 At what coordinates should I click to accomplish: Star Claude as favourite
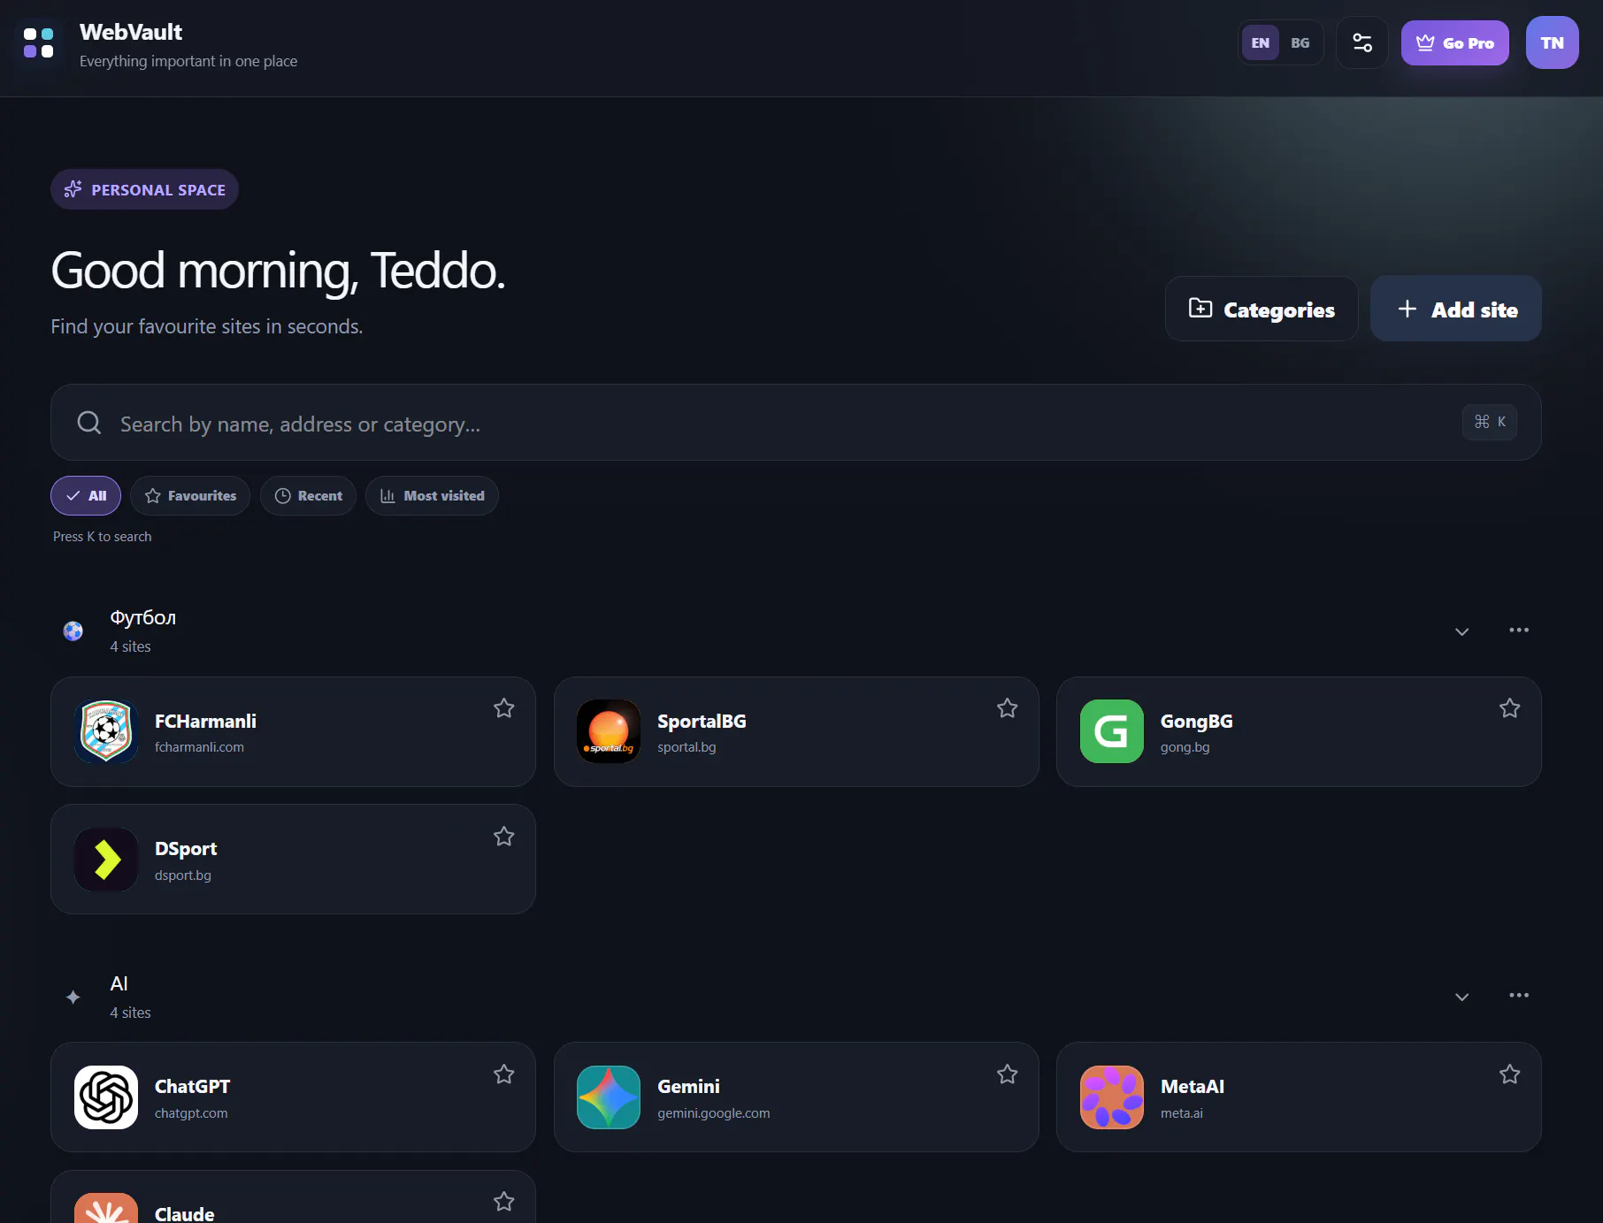[x=504, y=1202]
